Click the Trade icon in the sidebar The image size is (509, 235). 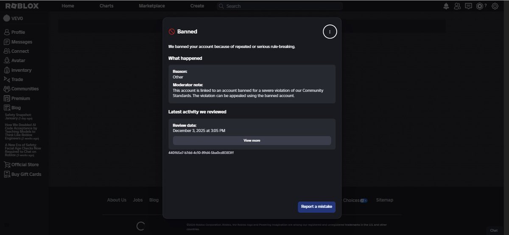[x=7, y=79]
